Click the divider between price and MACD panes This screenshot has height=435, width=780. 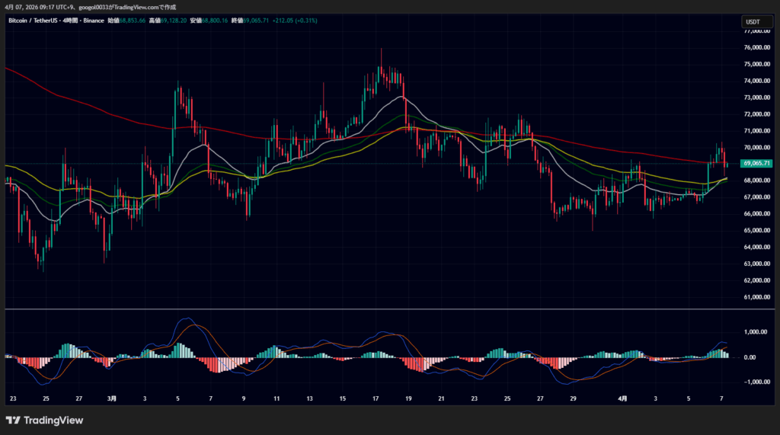coord(366,309)
